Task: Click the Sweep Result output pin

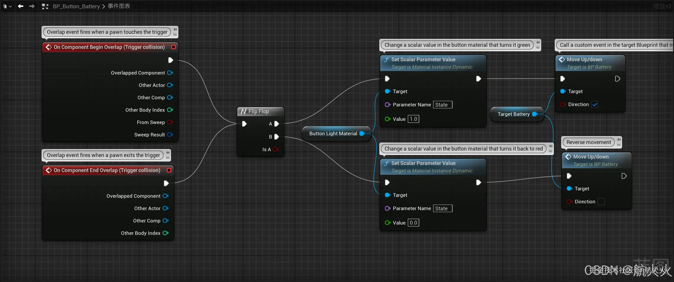Action: click(170, 135)
